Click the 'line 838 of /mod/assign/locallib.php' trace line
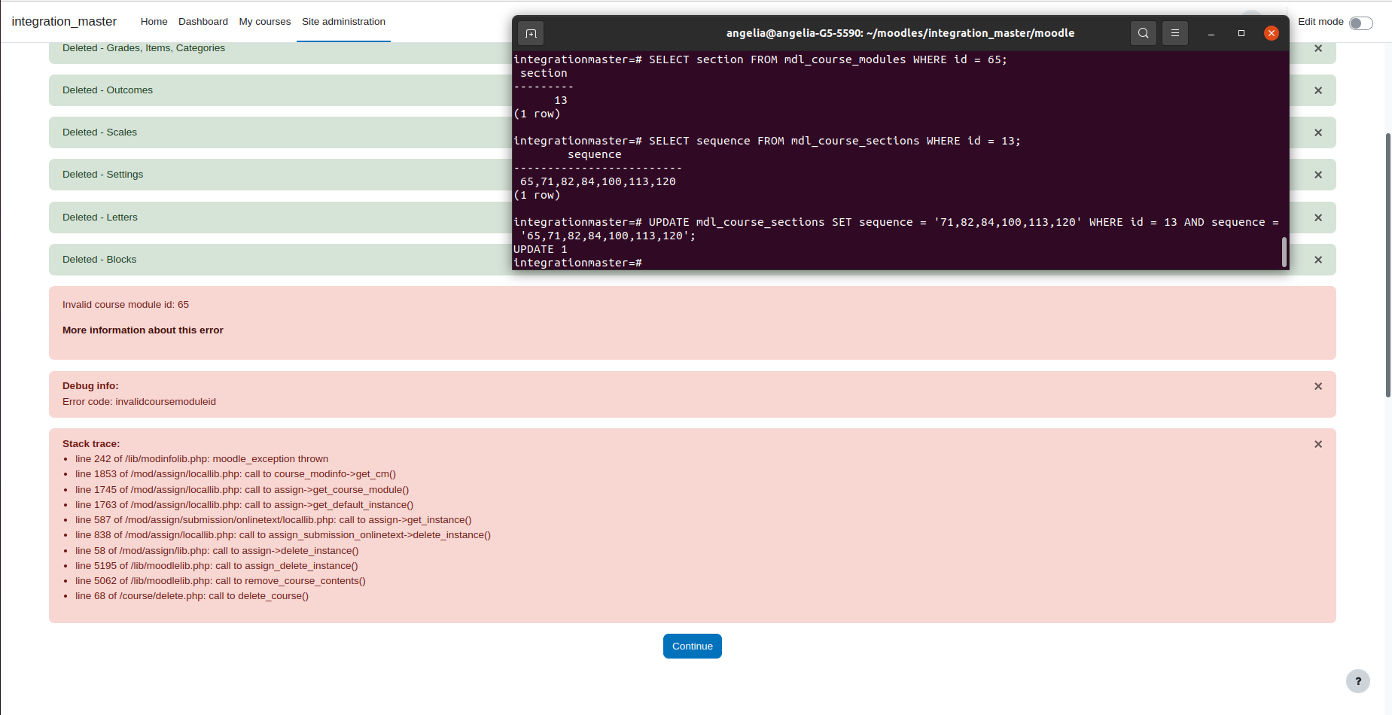 coord(283,535)
